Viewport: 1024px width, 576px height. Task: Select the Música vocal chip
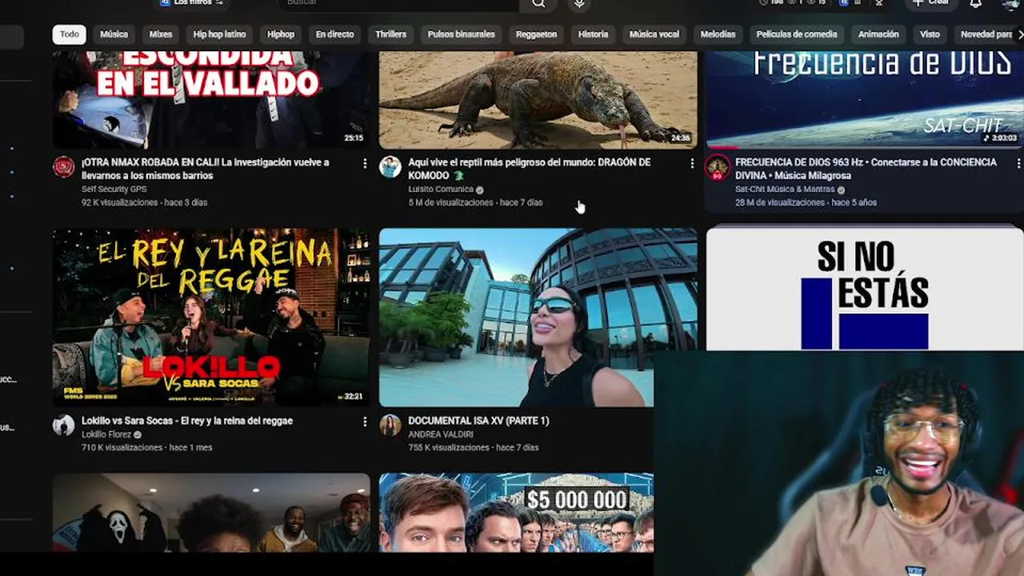pos(654,34)
